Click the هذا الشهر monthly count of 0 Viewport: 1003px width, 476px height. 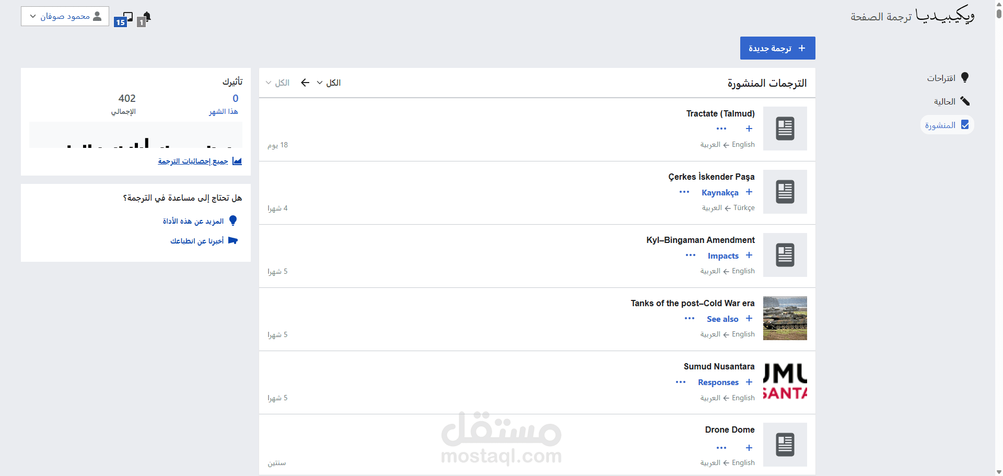click(224, 104)
